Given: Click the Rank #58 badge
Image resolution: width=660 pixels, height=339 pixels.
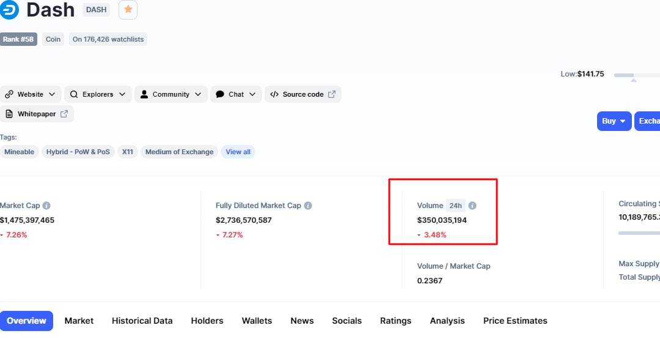Looking at the screenshot, I should coord(18,39).
